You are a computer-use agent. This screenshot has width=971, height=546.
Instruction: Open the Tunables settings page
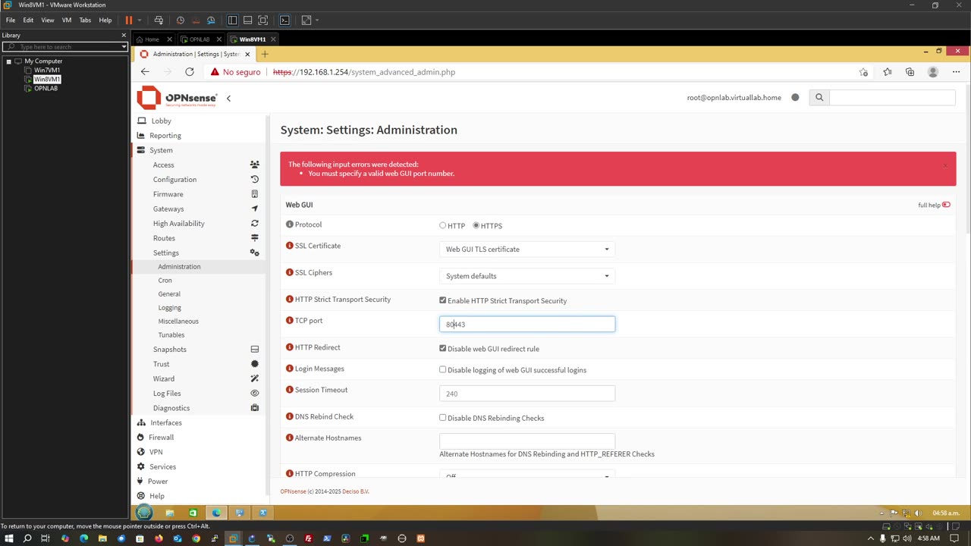point(171,335)
